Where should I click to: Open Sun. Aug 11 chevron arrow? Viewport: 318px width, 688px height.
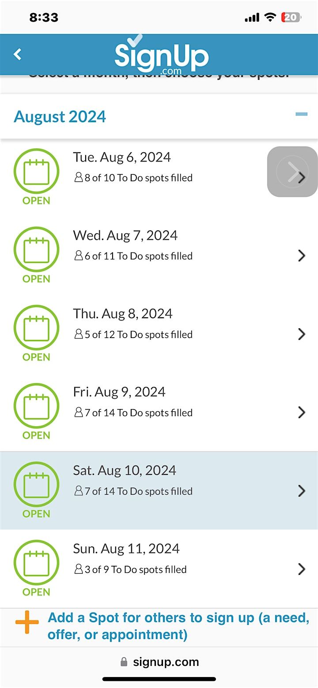coord(302,569)
